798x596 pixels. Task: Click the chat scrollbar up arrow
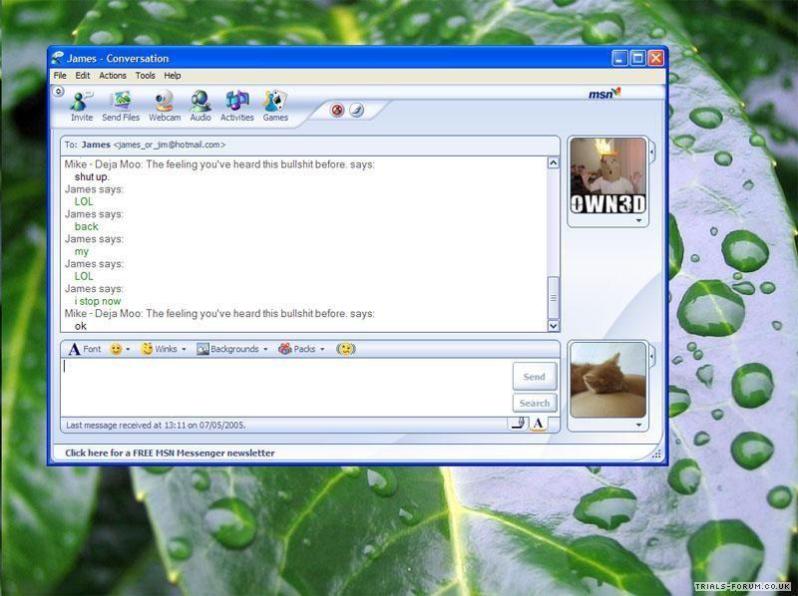(554, 162)
